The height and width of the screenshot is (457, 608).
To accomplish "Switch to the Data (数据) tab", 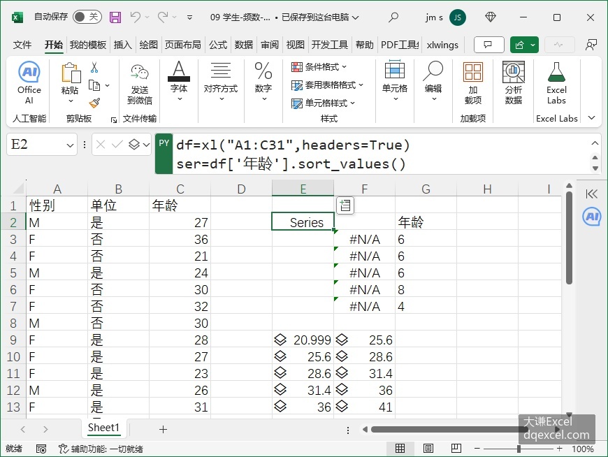I will click(x=243, y=45).
